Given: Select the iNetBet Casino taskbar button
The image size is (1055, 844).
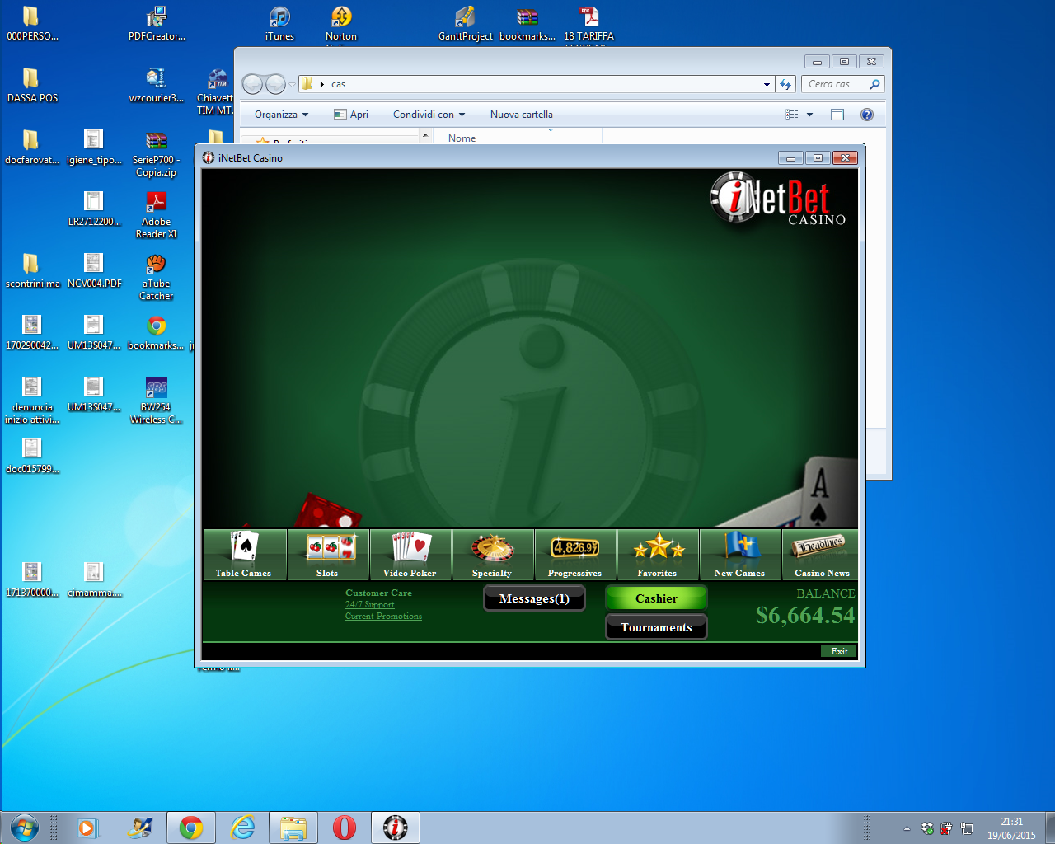Looking at the screenshot, I should pyautogui.click(x=396, y=828).
